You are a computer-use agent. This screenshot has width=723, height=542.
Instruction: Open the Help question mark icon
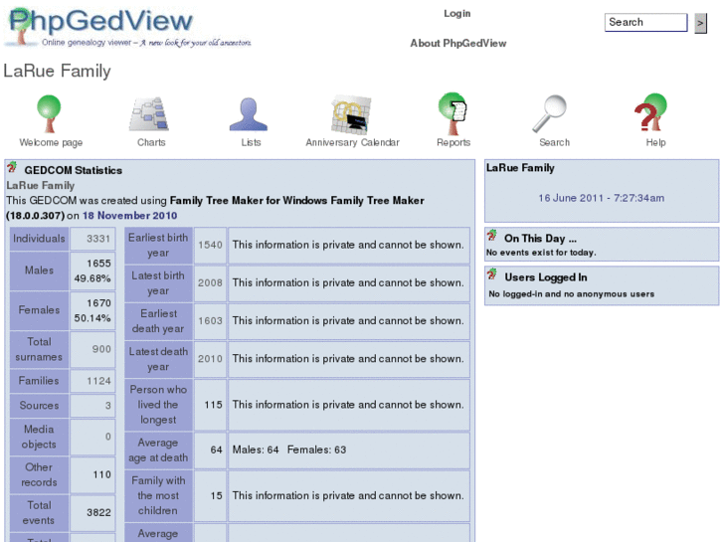650,112
